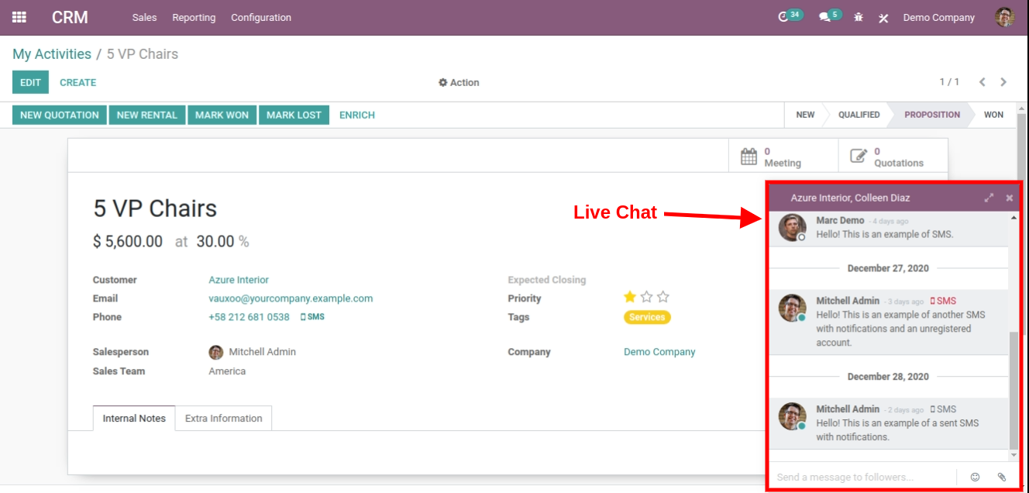Open the activities clock icon with 34 badge
1029x493 pixels.
tap(784, 17)
